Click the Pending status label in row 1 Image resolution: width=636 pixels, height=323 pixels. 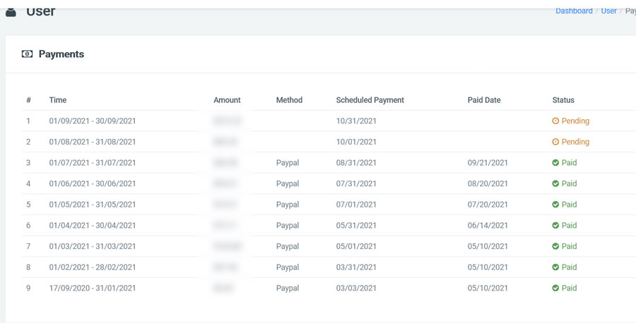[x=575, y=121]
